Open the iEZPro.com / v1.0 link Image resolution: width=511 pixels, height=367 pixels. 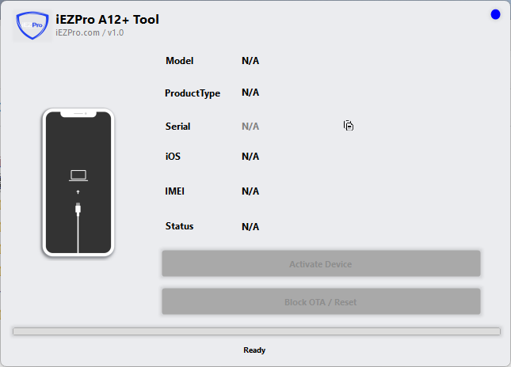click(90, 33)
